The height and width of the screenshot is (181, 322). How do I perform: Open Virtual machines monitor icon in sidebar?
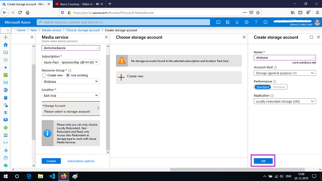point(6,120)
